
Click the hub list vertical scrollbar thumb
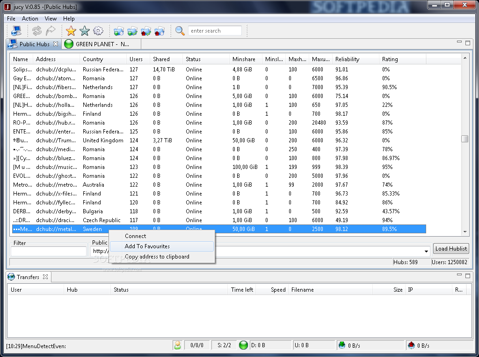(x=464, y=139)
